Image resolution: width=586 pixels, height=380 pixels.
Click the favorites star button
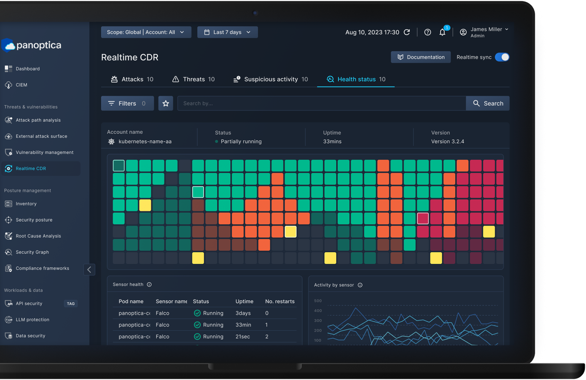pos(166,103)
